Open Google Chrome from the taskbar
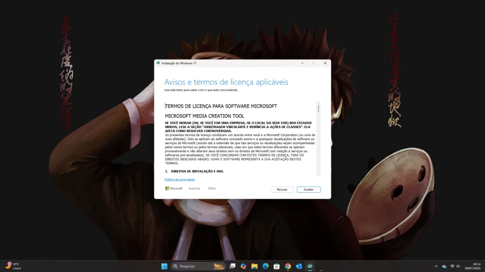The height and width of the screenshot is (272, 485). click(287, 266)
